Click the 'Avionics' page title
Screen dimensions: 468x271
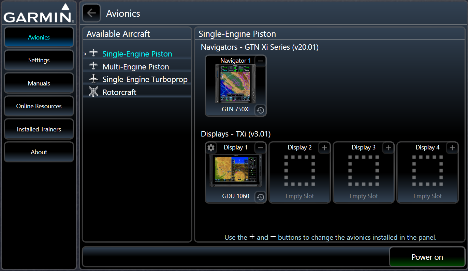click(x=123, y=13)
